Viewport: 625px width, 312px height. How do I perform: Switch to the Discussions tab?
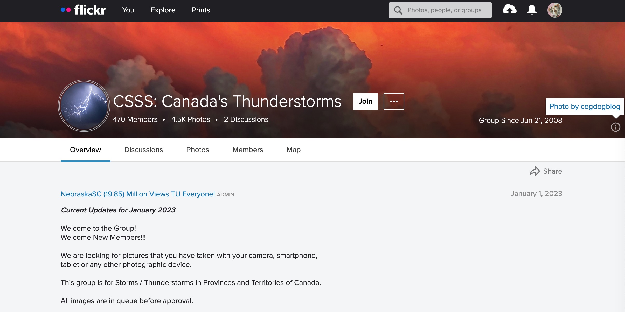click(143, 150)
